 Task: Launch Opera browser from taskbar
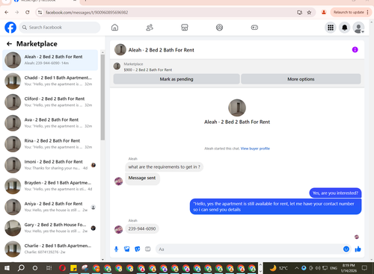coord(62,268)
